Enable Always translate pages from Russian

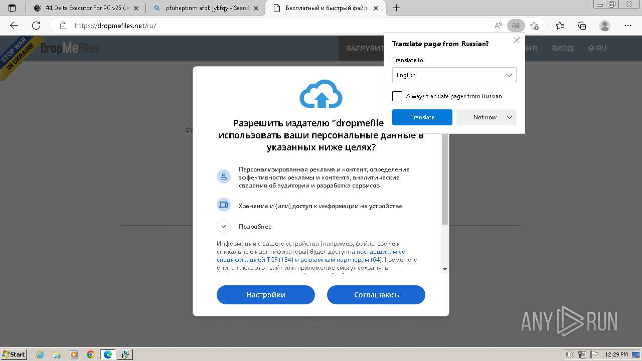(x=397, y=96)
